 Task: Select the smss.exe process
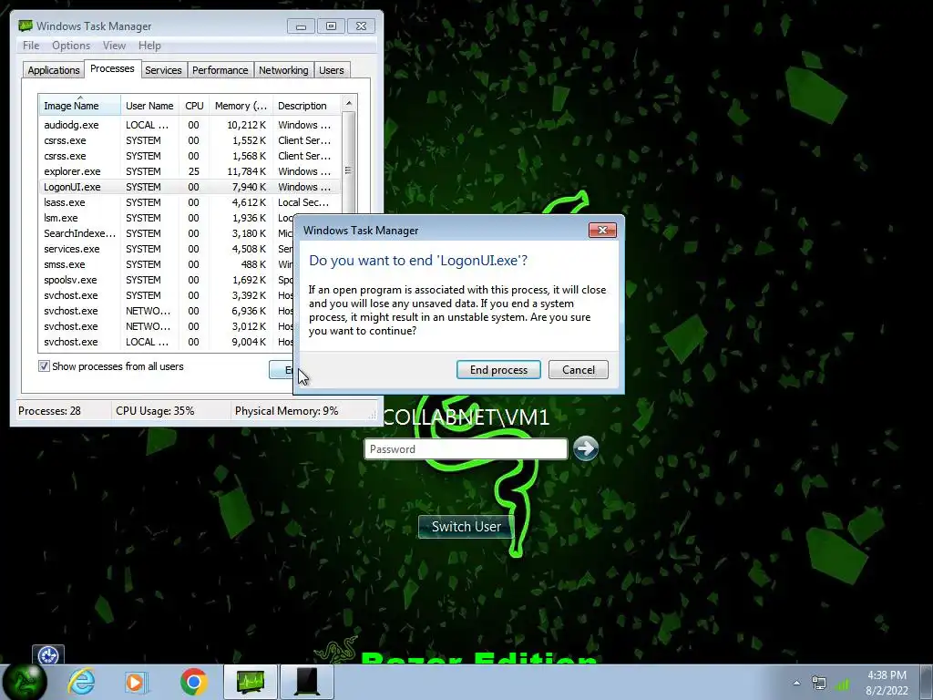(166, 264)
